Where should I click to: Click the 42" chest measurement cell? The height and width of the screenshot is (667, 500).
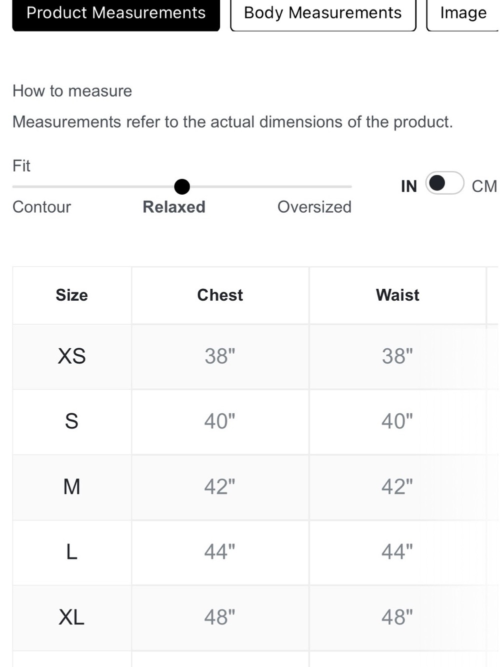220,487
